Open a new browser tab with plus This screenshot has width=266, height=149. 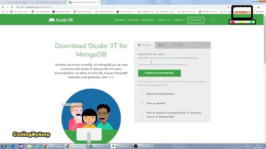(103, 2)
